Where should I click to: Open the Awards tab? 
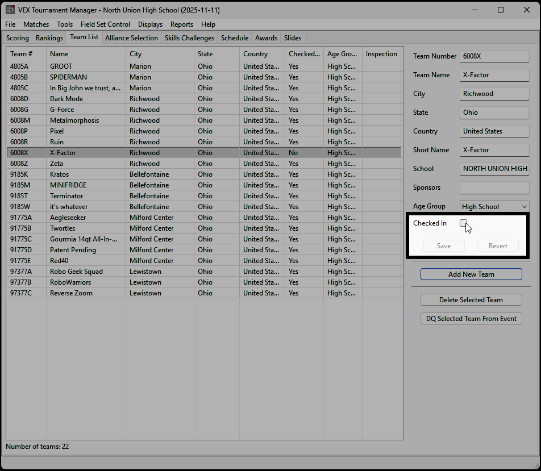266,38
